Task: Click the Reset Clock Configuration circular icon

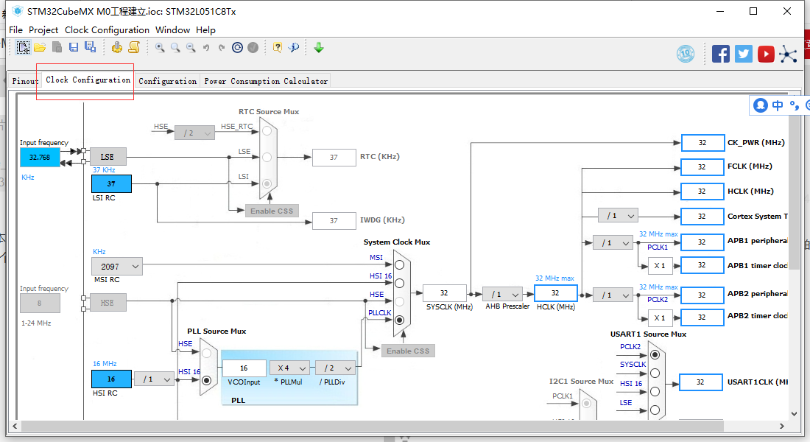Action: click(x=237, y=48)
